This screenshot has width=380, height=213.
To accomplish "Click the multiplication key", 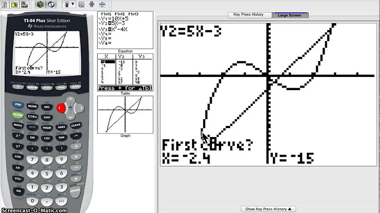I will point(76,157).
